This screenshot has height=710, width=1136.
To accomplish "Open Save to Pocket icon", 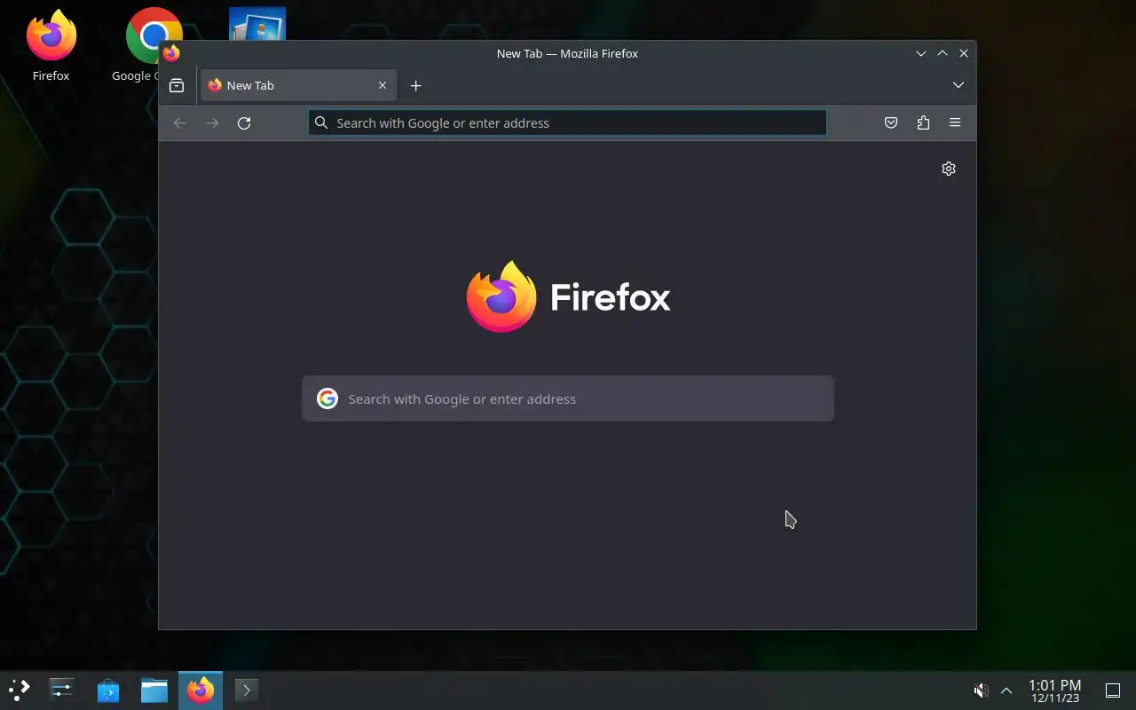I will [x=891, y=122].
